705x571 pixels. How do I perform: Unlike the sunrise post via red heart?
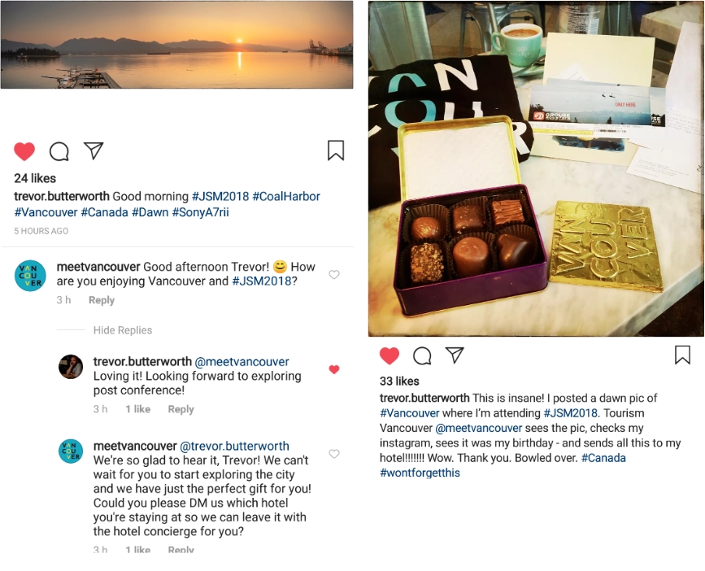point(24,151)
